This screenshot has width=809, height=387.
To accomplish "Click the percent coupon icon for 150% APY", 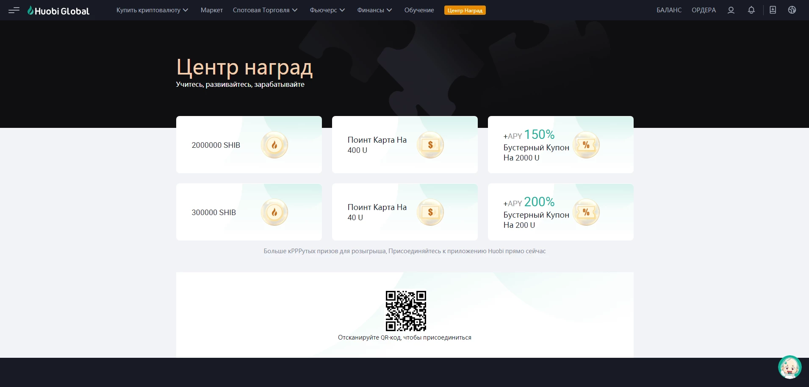I will (586, 145).
